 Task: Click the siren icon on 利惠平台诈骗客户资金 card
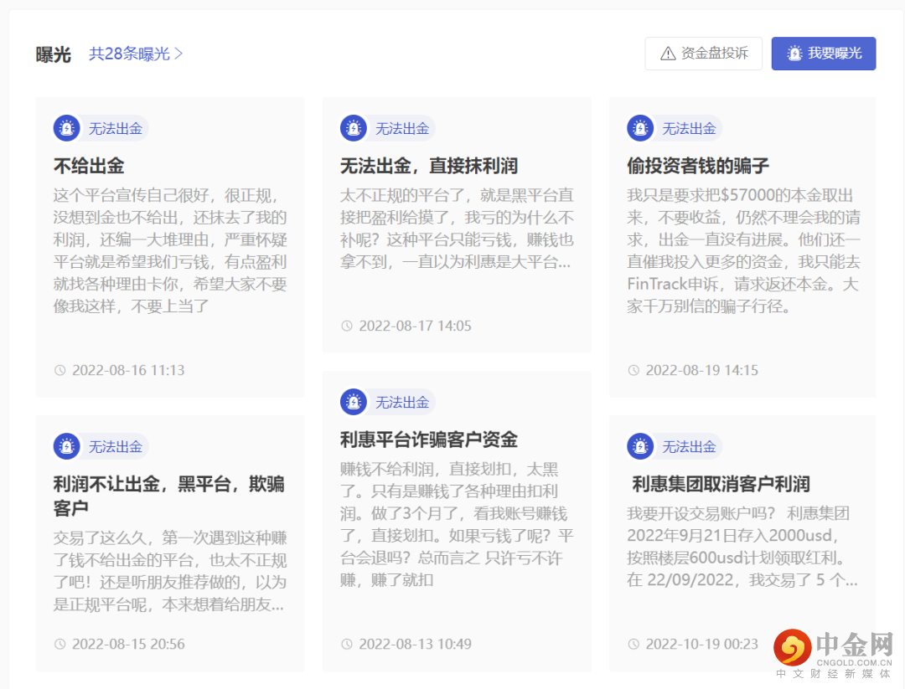point(354,402)
